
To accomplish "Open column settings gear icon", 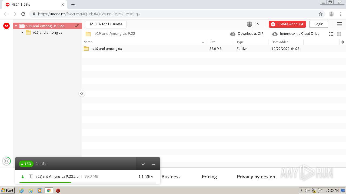I will (343, 42).
